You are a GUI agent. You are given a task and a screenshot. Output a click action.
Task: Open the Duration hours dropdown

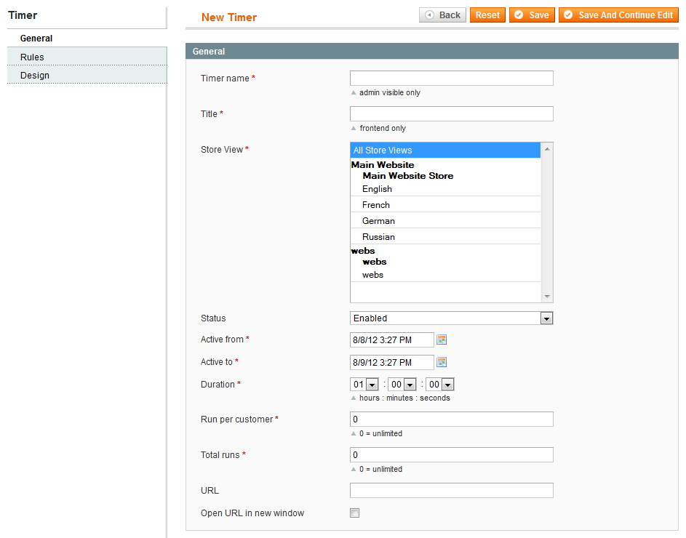click(x=364, y=384)
